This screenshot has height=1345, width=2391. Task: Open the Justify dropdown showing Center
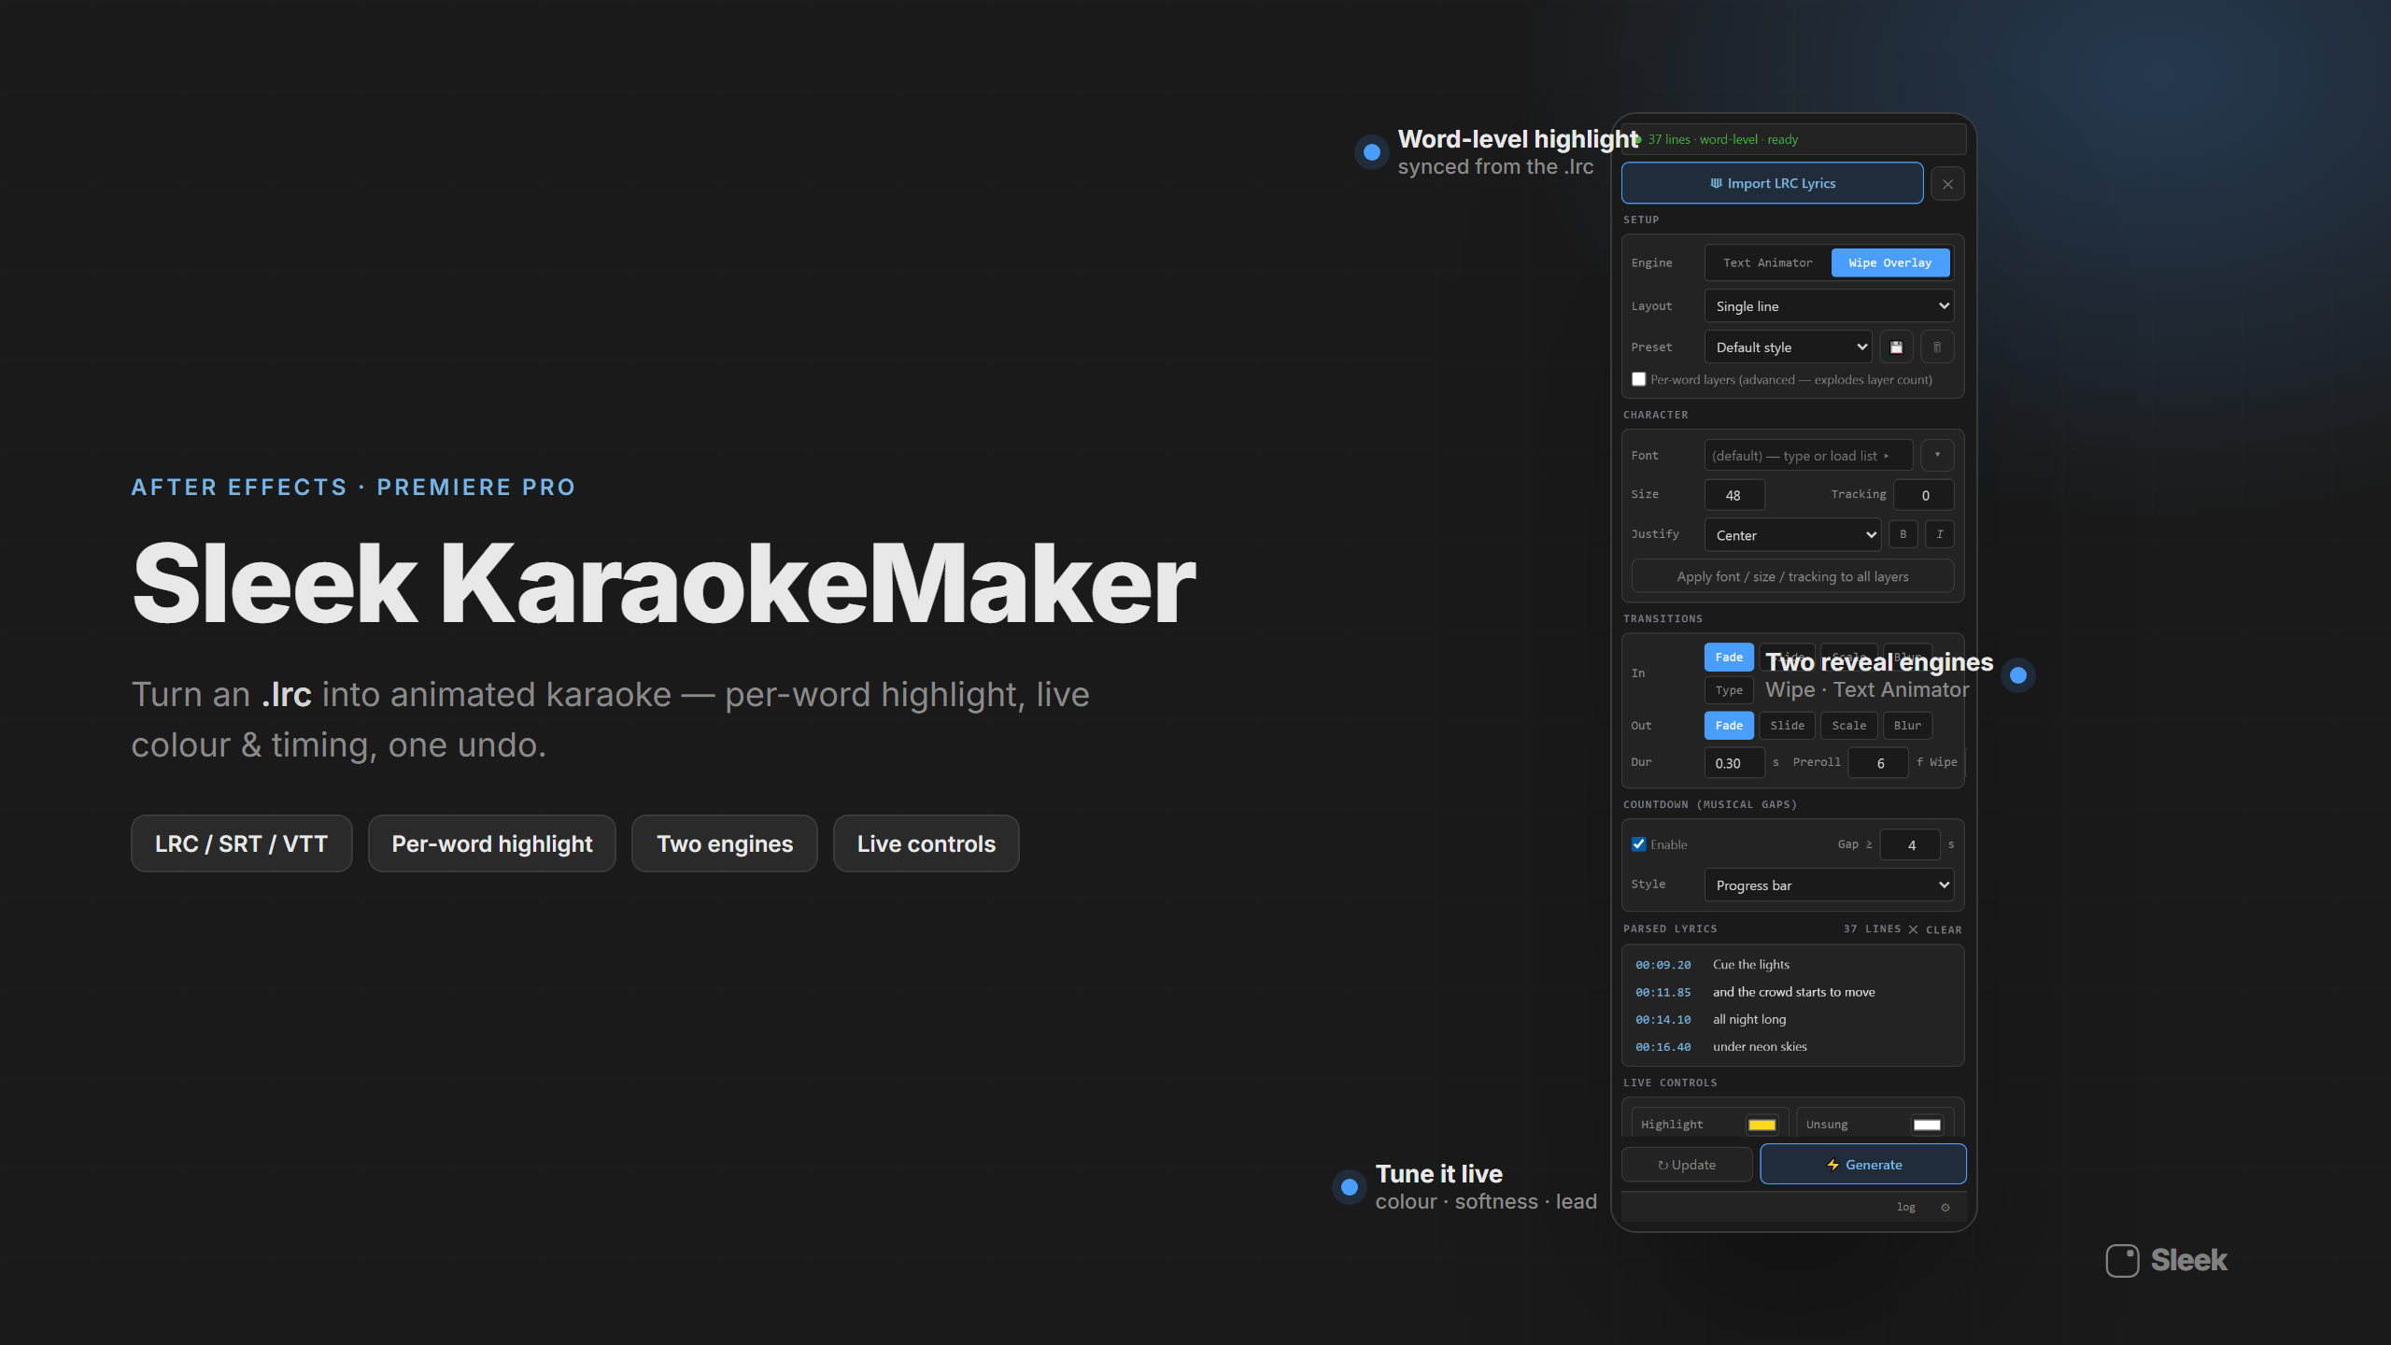(x=1791, y=535)
